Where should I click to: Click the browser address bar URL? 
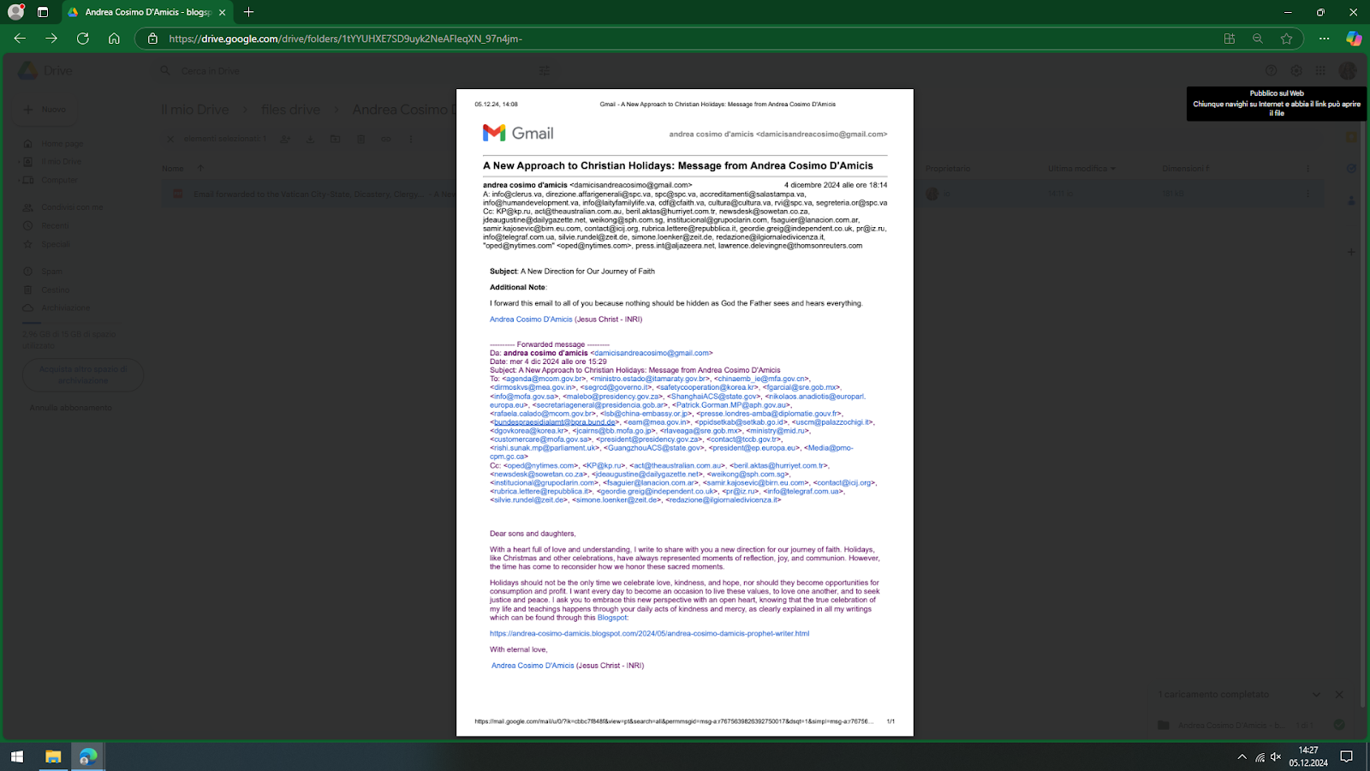345,39
